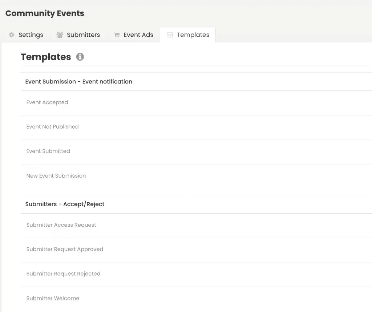Open the Submitters tab
The height and width of the screenshot is (312, 372).
(x=78, y=35)
